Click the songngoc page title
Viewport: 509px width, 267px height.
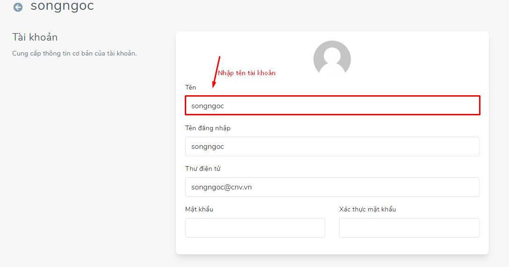click(x=62, y=6)
